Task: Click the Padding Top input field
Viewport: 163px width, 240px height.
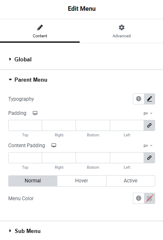Action: point(25,125)
